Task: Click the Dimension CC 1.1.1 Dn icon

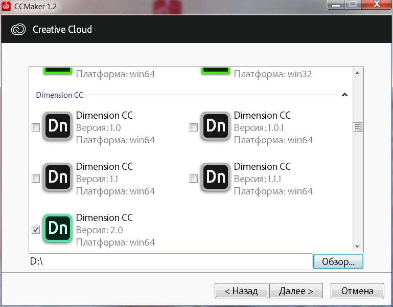Action: point(215,177)
